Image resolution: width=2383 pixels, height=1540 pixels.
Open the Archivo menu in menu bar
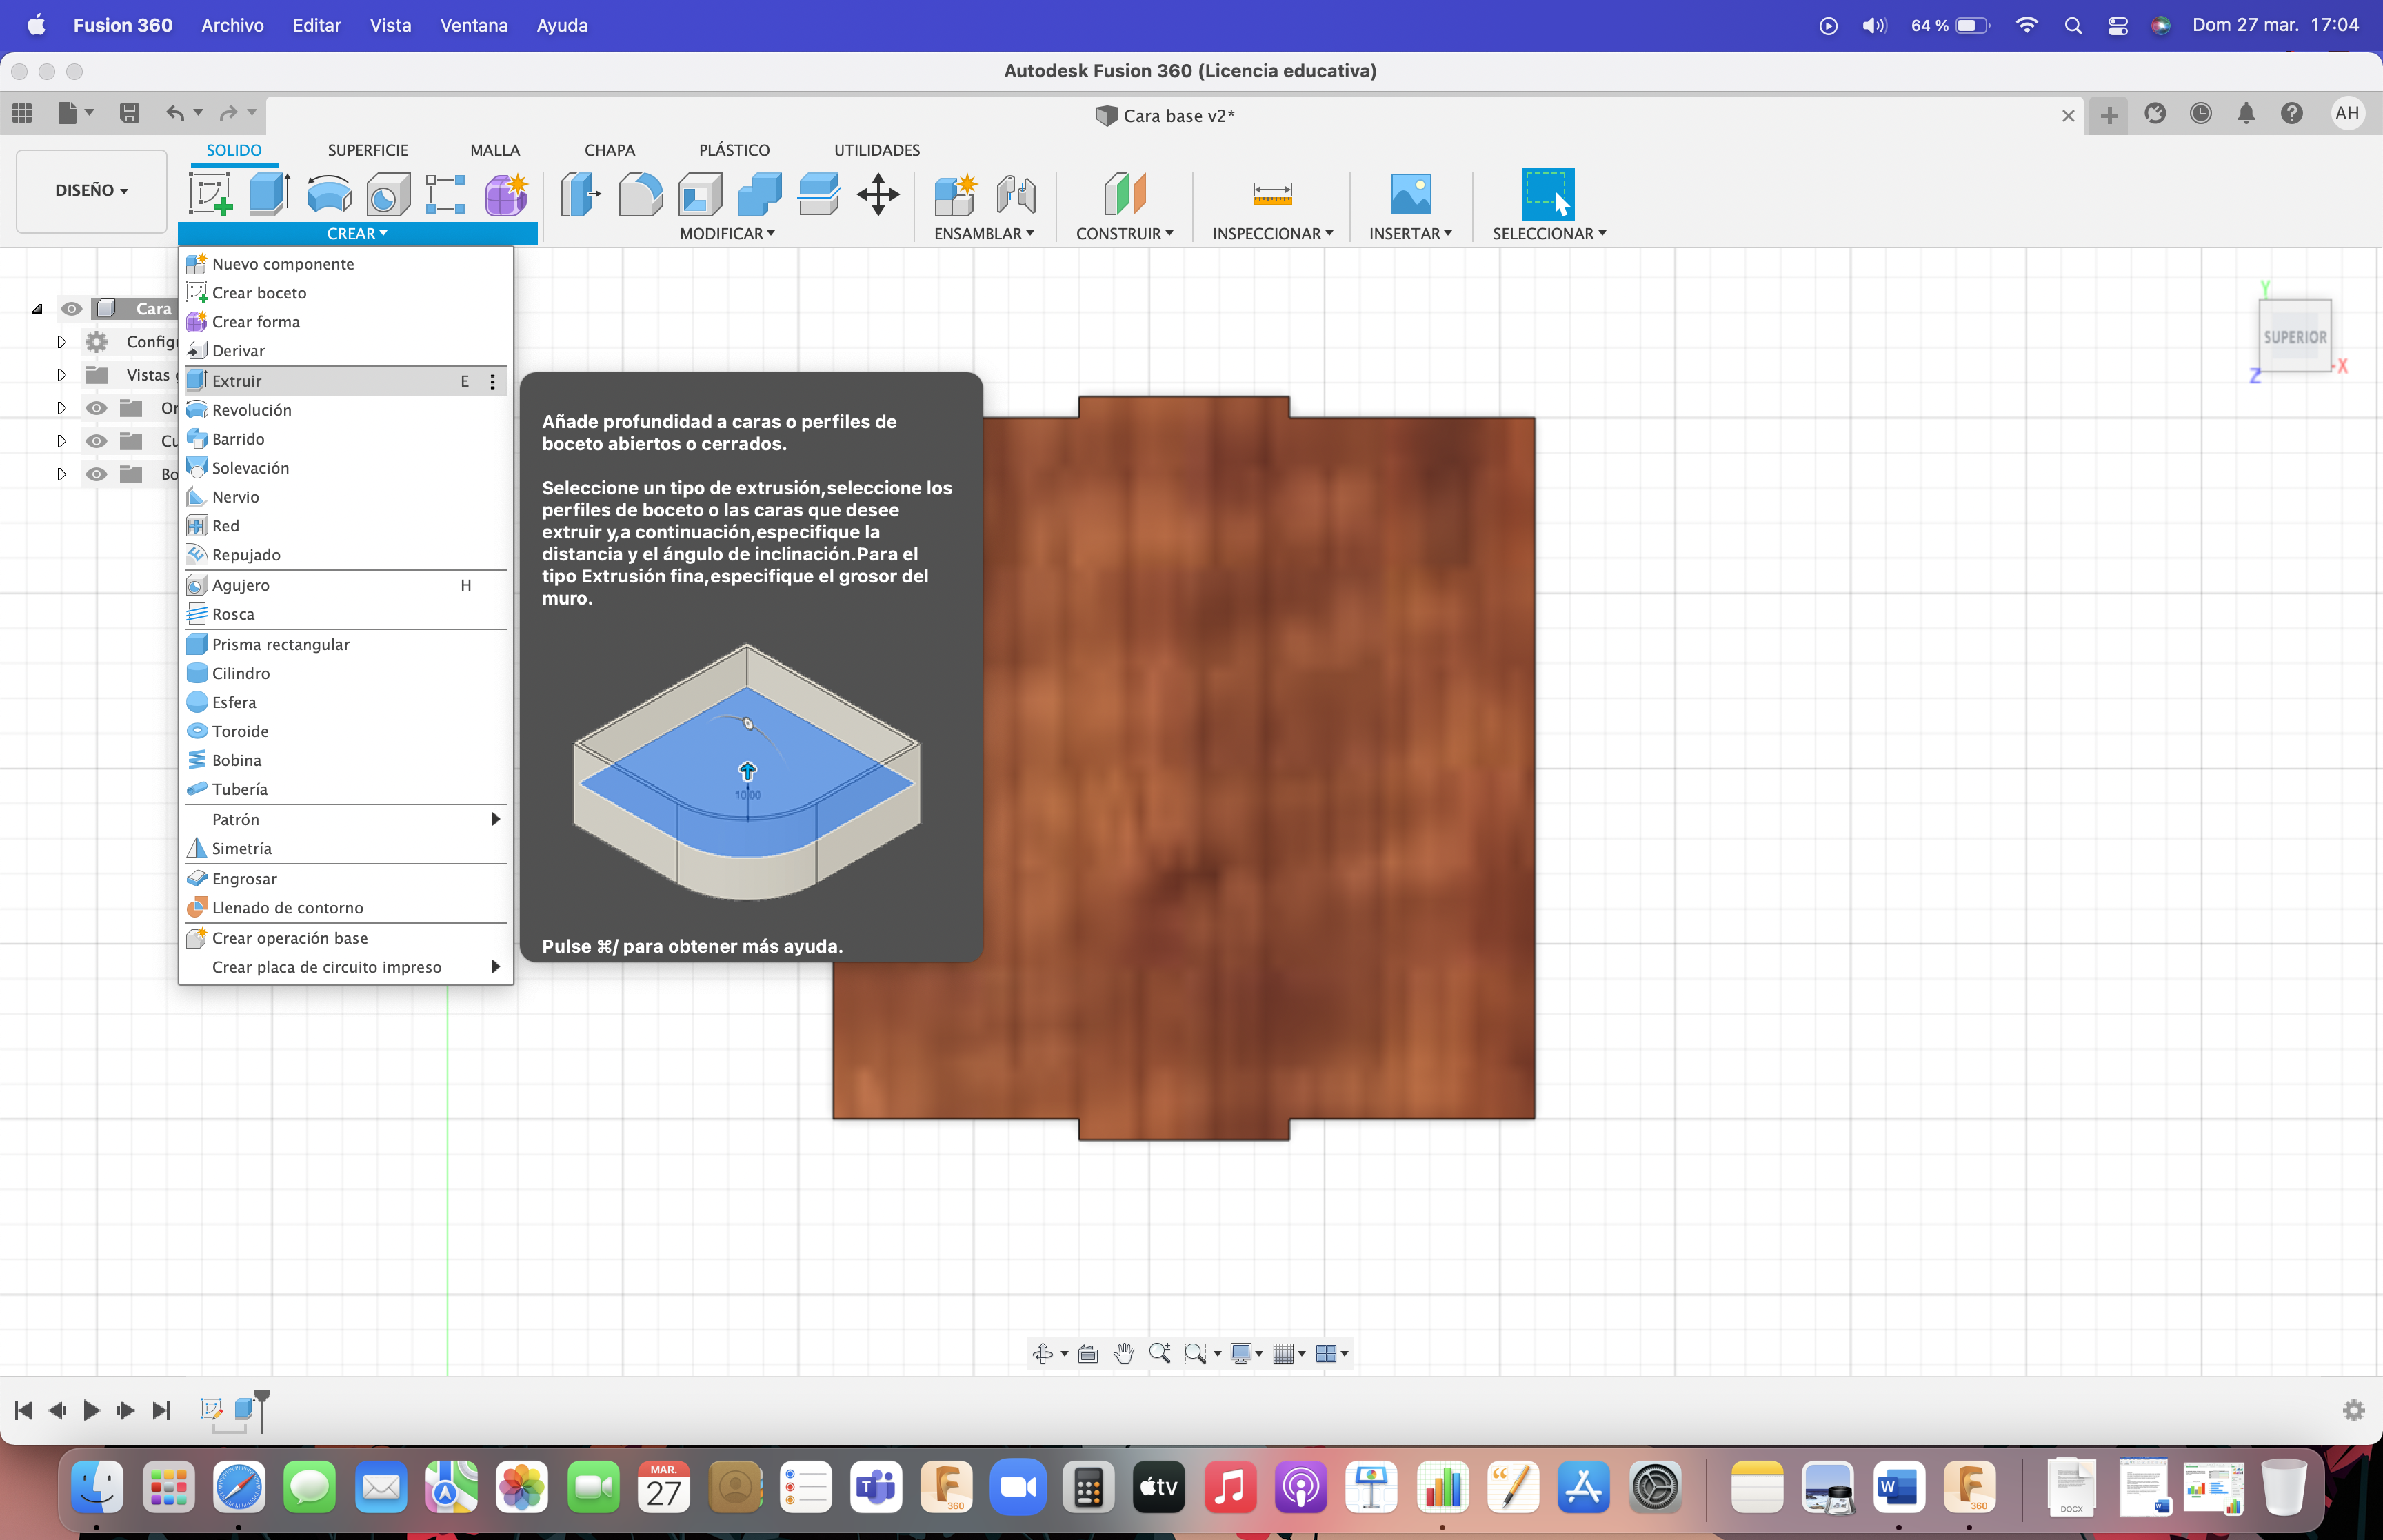coord(232,25)
